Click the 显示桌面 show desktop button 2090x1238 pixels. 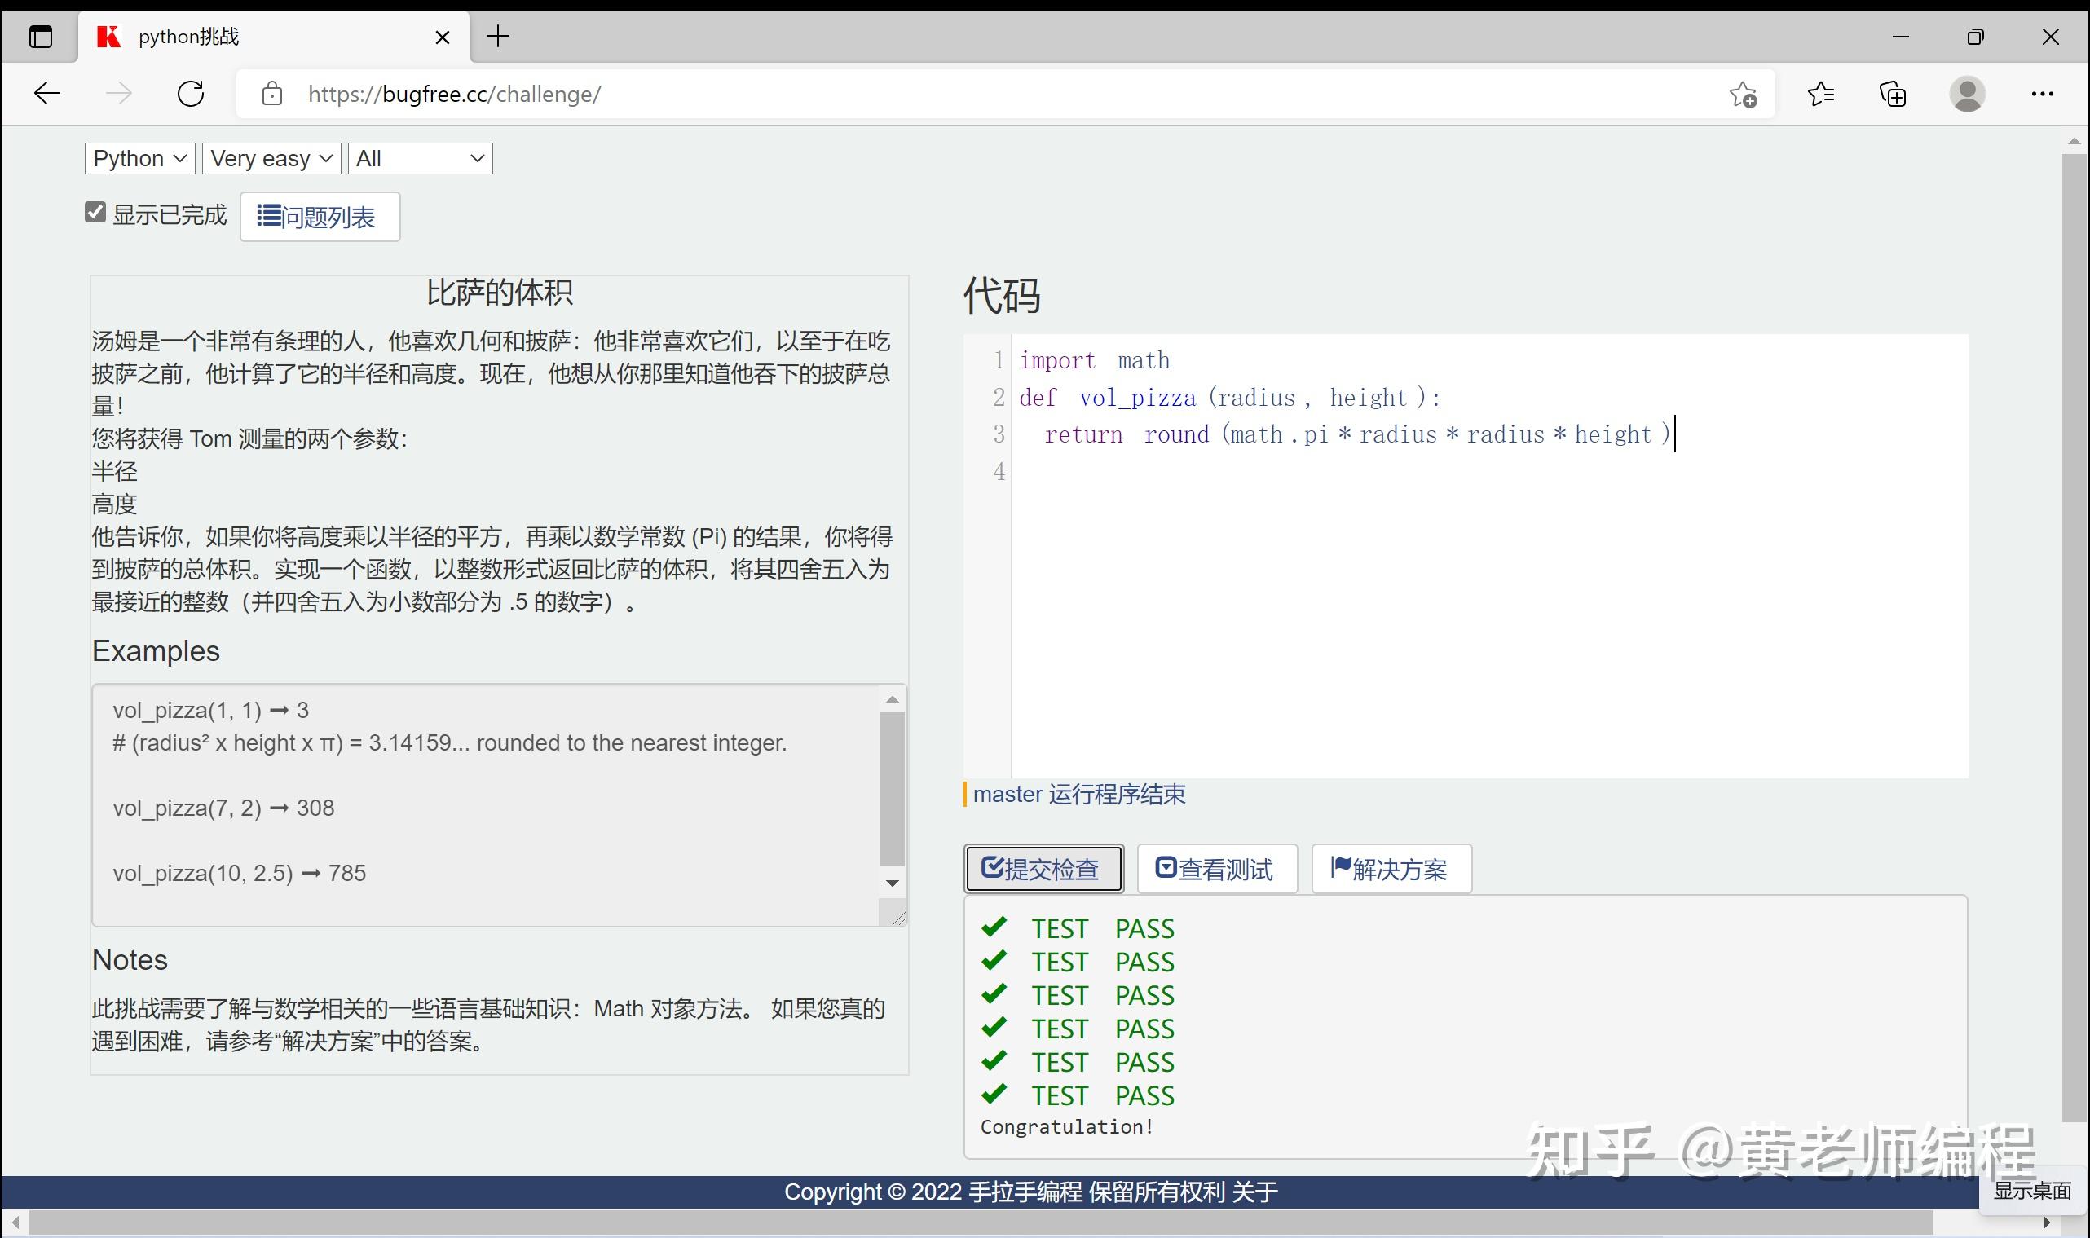coord(2032,1191)
